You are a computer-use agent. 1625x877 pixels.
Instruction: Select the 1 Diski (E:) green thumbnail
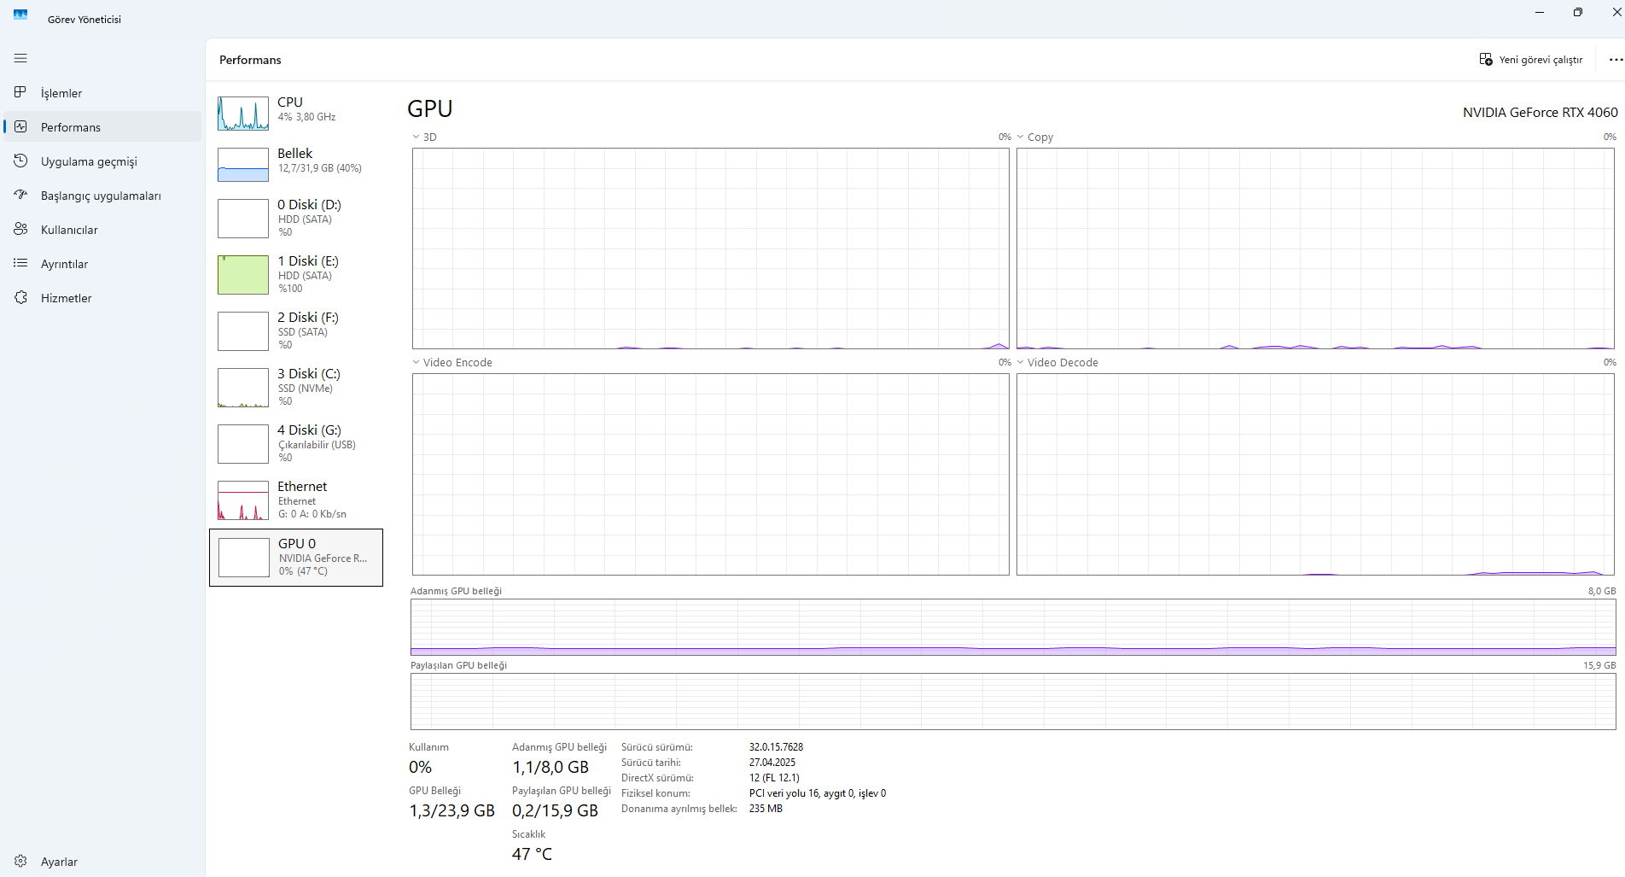[243, 275]
